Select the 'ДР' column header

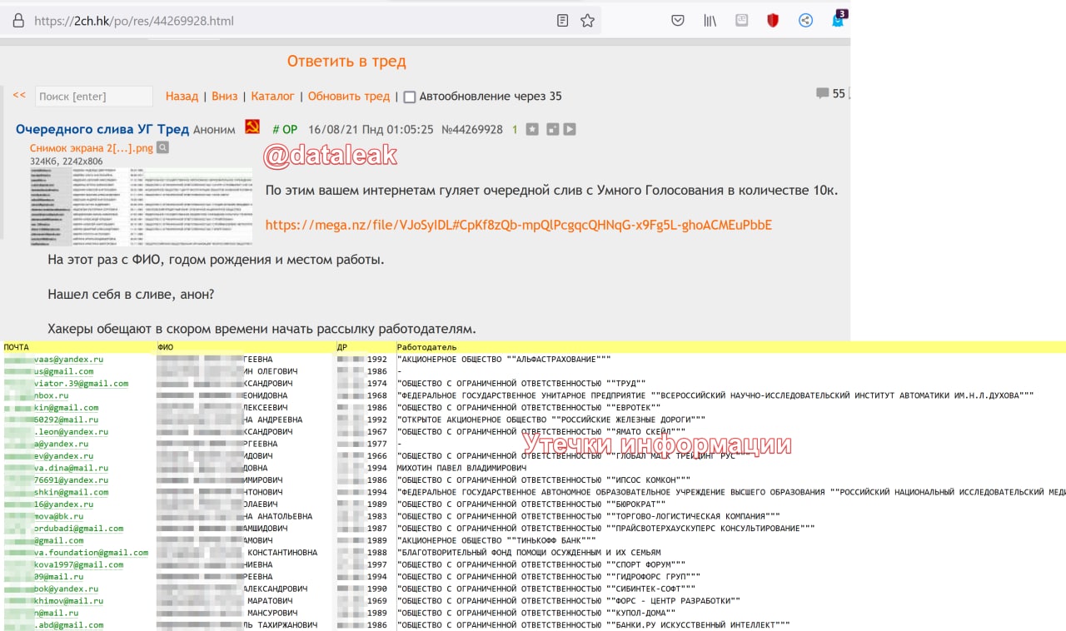(342, 346)
